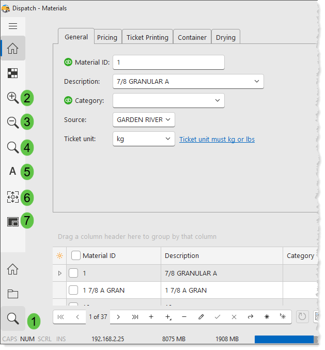Click the window layout icon in sidebar
This screenshot has height=350, width=325.
click(x=13, y=222)
